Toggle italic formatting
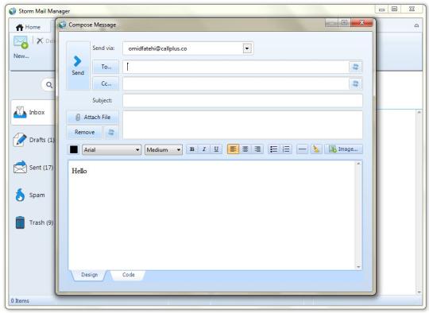The image size is (429, 313). 204,149
